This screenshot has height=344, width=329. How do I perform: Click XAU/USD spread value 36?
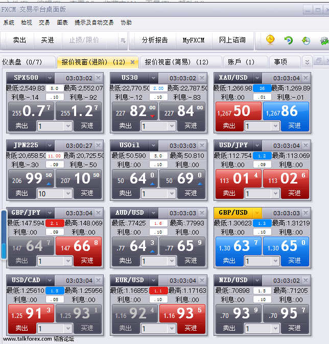[x=262, y=88]
